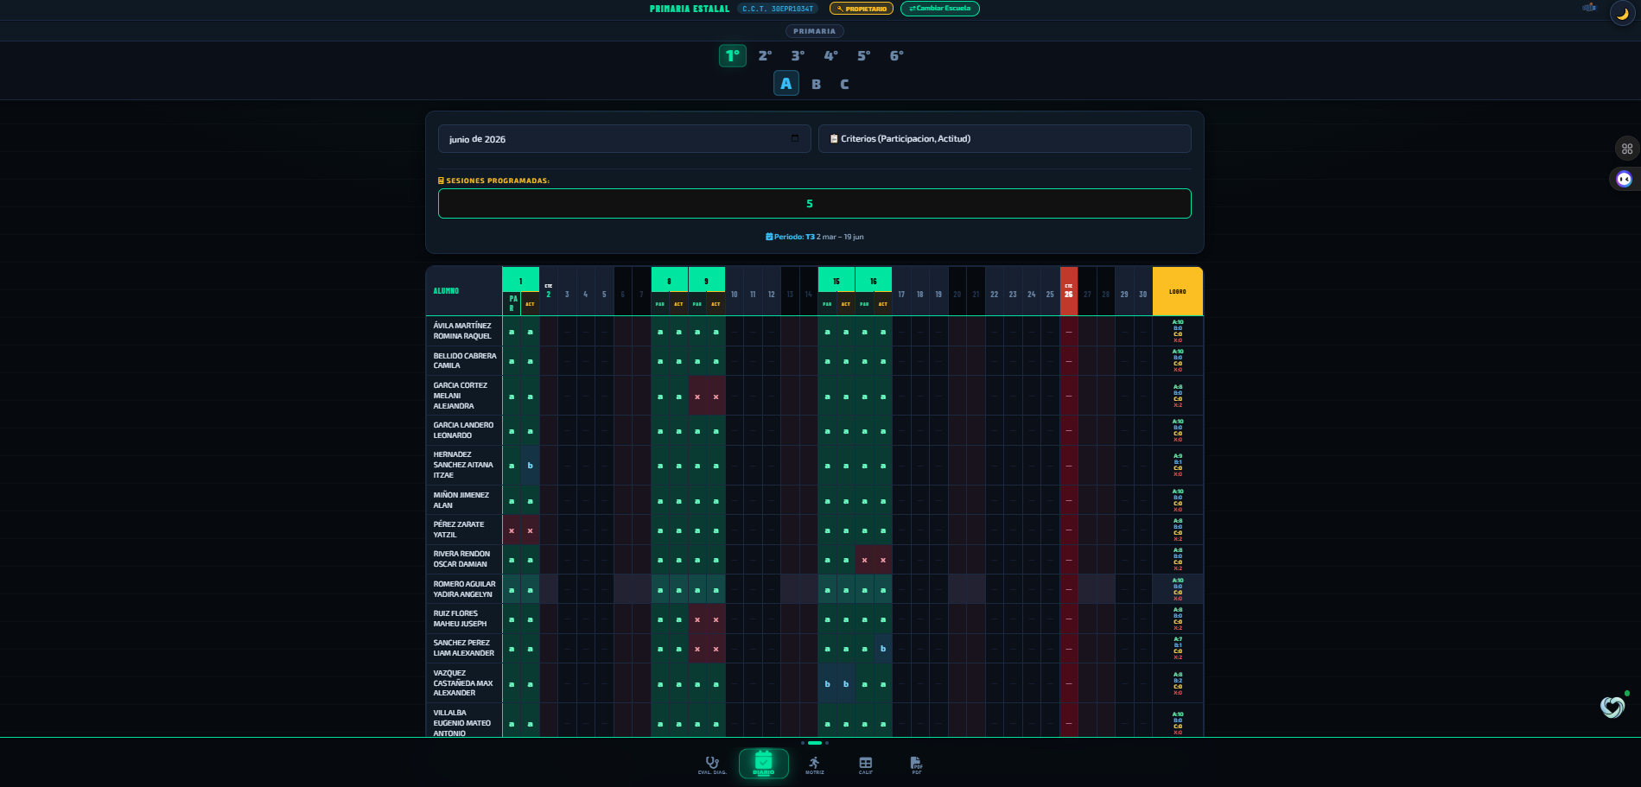Expand Criterios (Participacion, Actitud) selector
The image size is (1641, 787).
click(x=1004, y=139)
